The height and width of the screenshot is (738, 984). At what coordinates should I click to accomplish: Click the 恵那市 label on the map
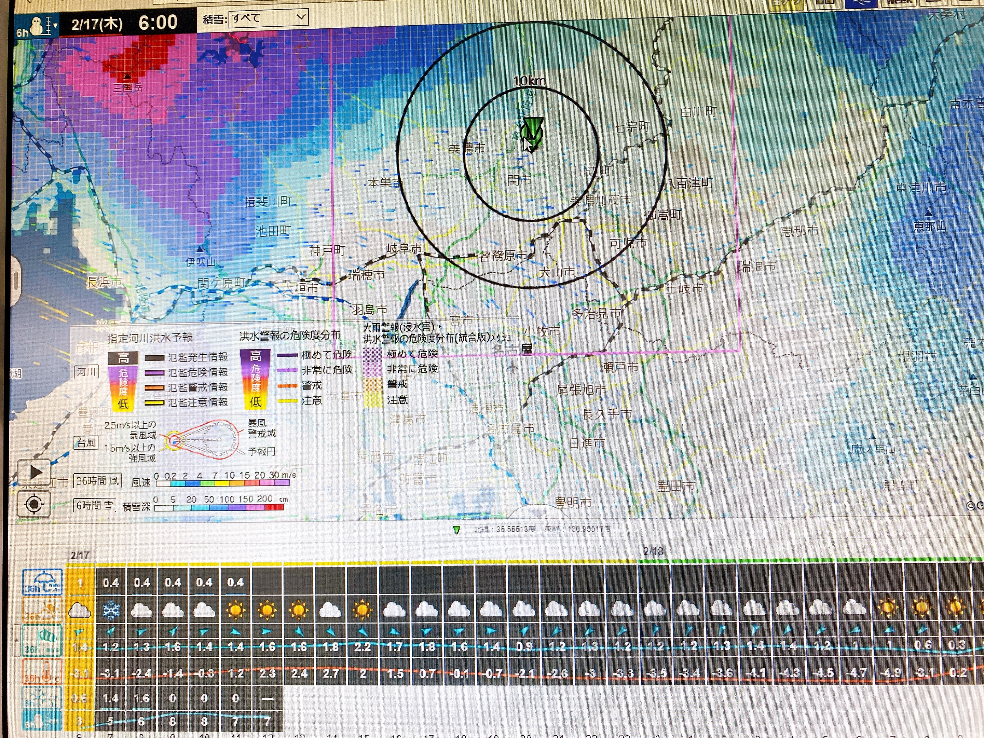800,231
